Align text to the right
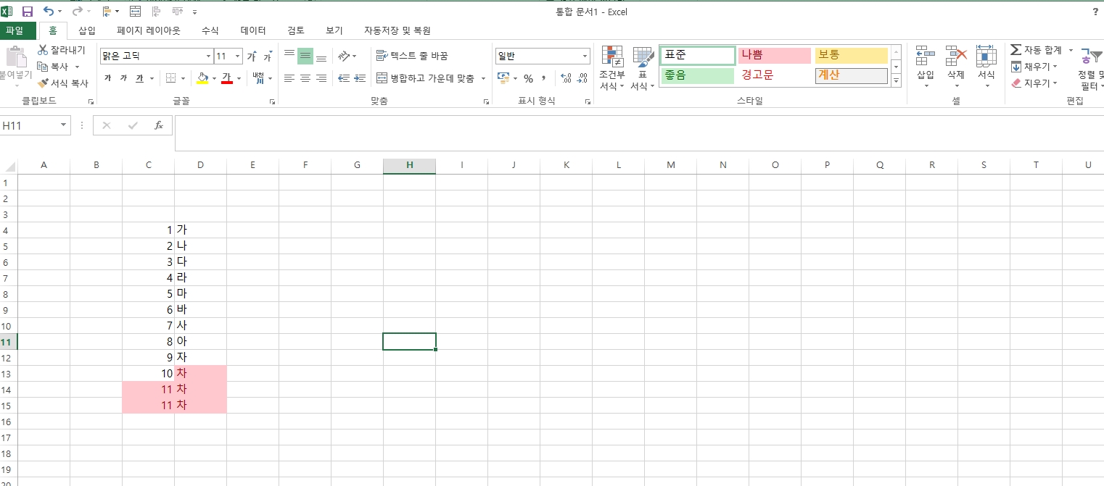This screenshot has height=486, width=1104. (321, 78)
